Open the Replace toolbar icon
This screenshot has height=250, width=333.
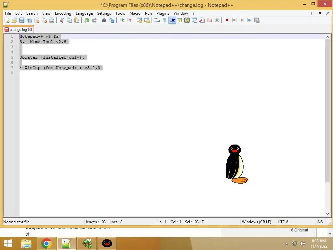112,20
